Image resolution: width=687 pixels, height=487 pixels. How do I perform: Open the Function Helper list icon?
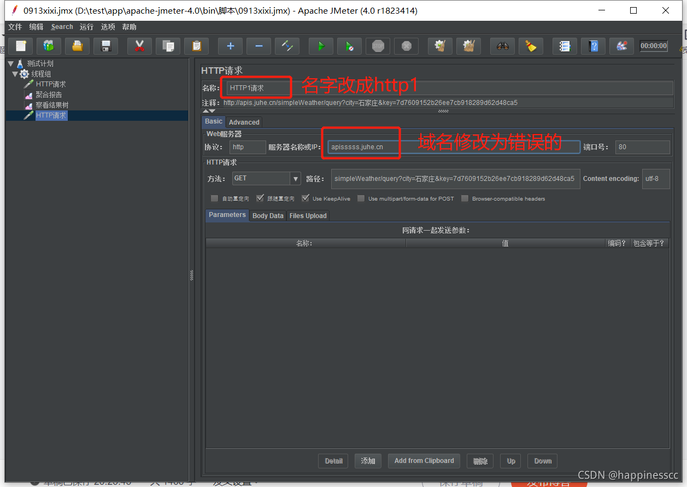[565, 46]
